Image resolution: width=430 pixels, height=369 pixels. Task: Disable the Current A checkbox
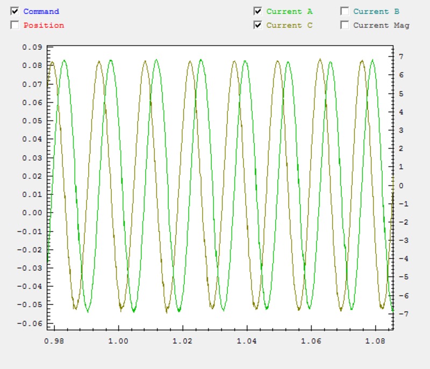point(258,11)
